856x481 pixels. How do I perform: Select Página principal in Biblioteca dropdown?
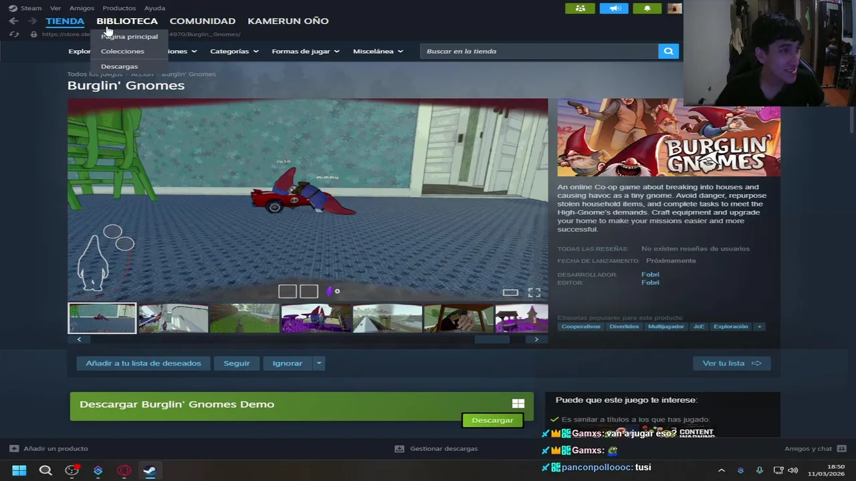[129, 37]
